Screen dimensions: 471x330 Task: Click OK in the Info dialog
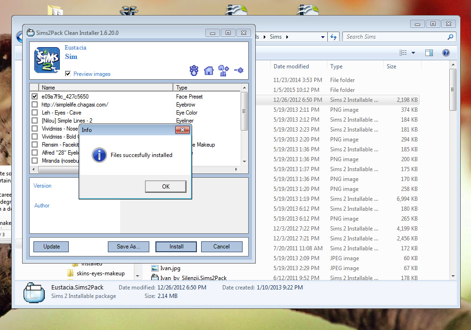tap(165, 187)
